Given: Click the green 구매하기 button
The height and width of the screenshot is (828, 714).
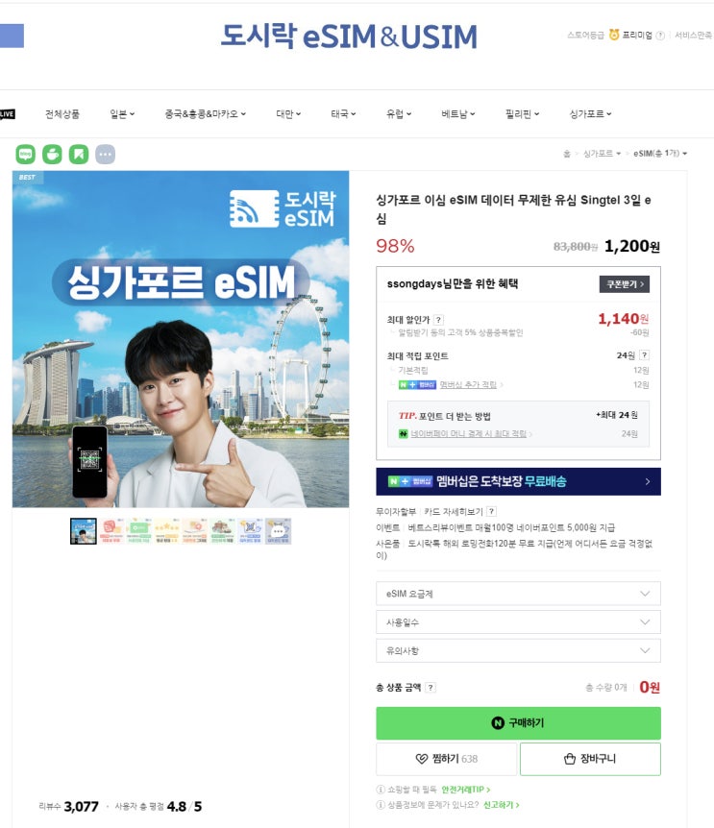Looking at the screenshot, I should pyautogui.click(x=518, y=723).
